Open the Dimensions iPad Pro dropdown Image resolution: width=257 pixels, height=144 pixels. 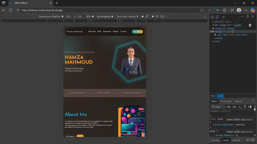coord(51,16)
